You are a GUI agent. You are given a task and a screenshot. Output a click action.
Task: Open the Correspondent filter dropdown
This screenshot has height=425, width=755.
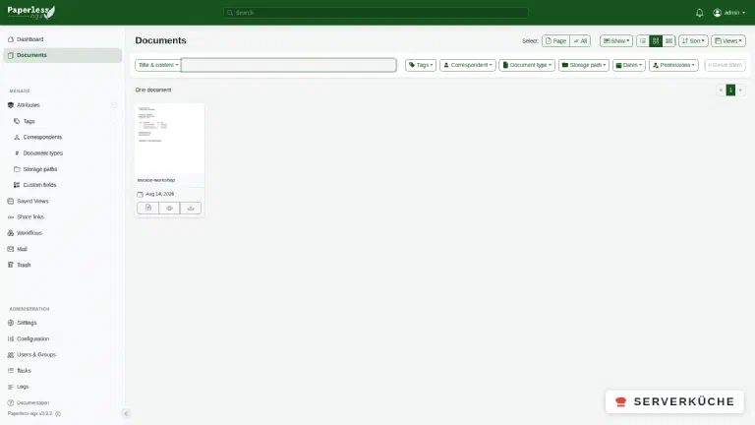468,65
